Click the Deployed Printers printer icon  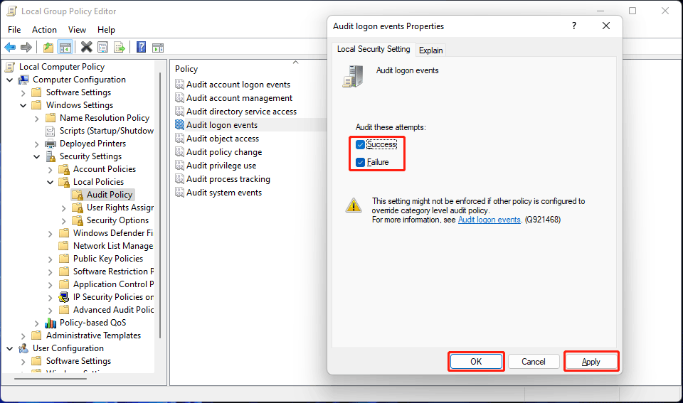(51, 144)
